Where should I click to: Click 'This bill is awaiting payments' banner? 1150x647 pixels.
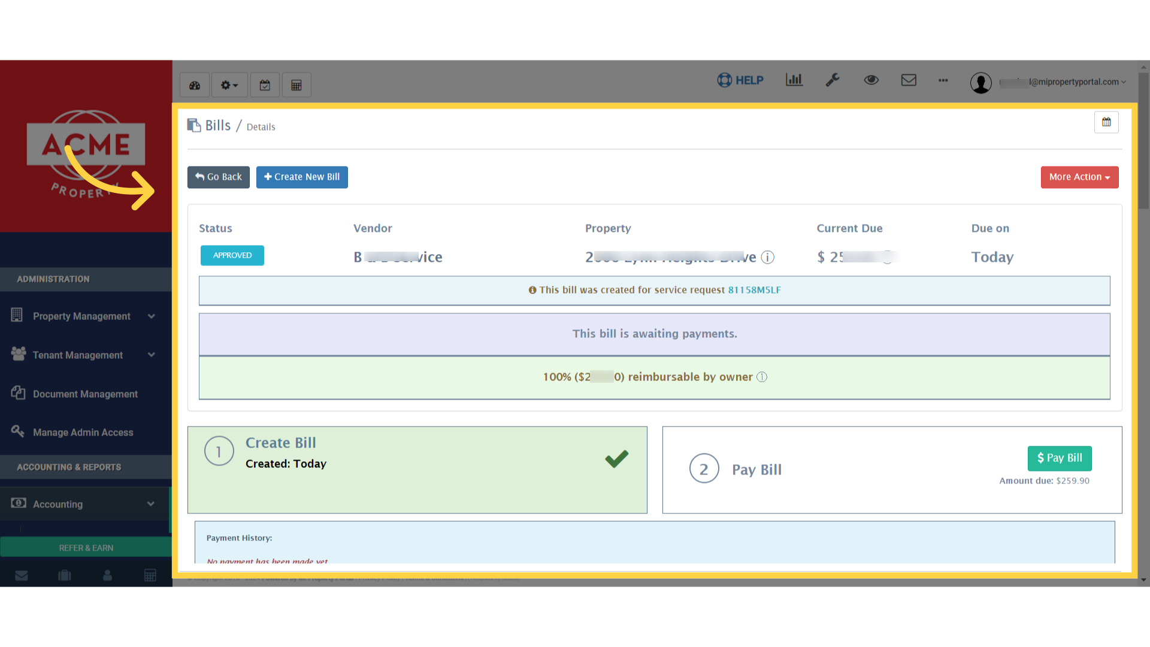655,334
